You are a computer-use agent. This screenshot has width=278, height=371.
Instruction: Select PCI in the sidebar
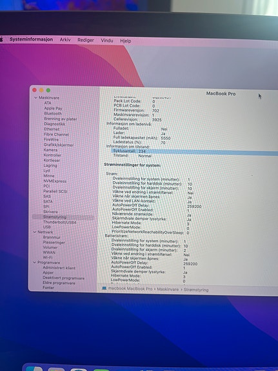pyautogui.click(x=46, y=186)
